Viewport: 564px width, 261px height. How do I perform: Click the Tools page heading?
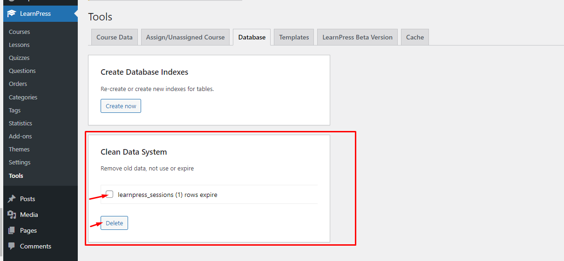100,17
